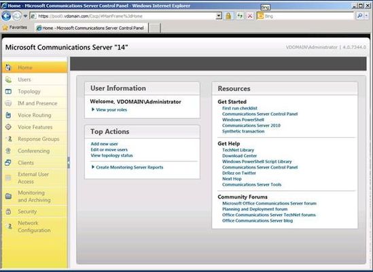Collapse the left navigation pane handle
This screenshot has height=272, width=373.
point(69,163)
